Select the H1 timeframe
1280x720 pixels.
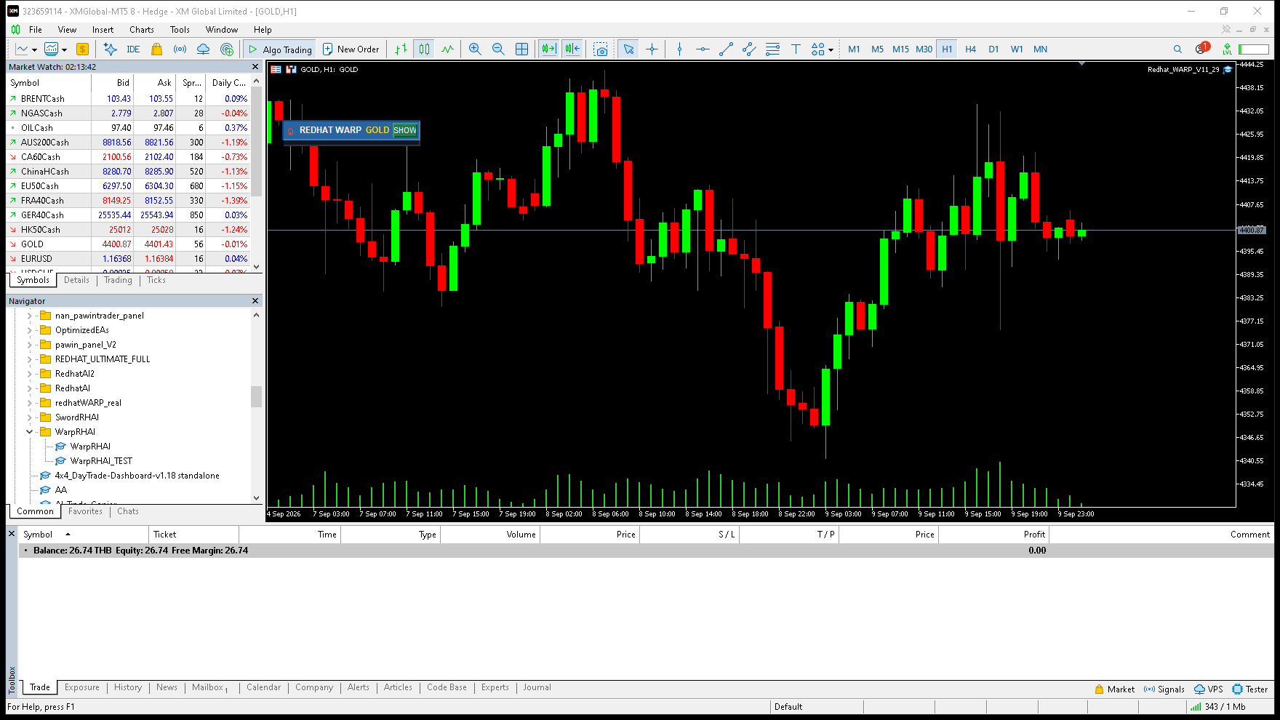[x=947, y=49]
